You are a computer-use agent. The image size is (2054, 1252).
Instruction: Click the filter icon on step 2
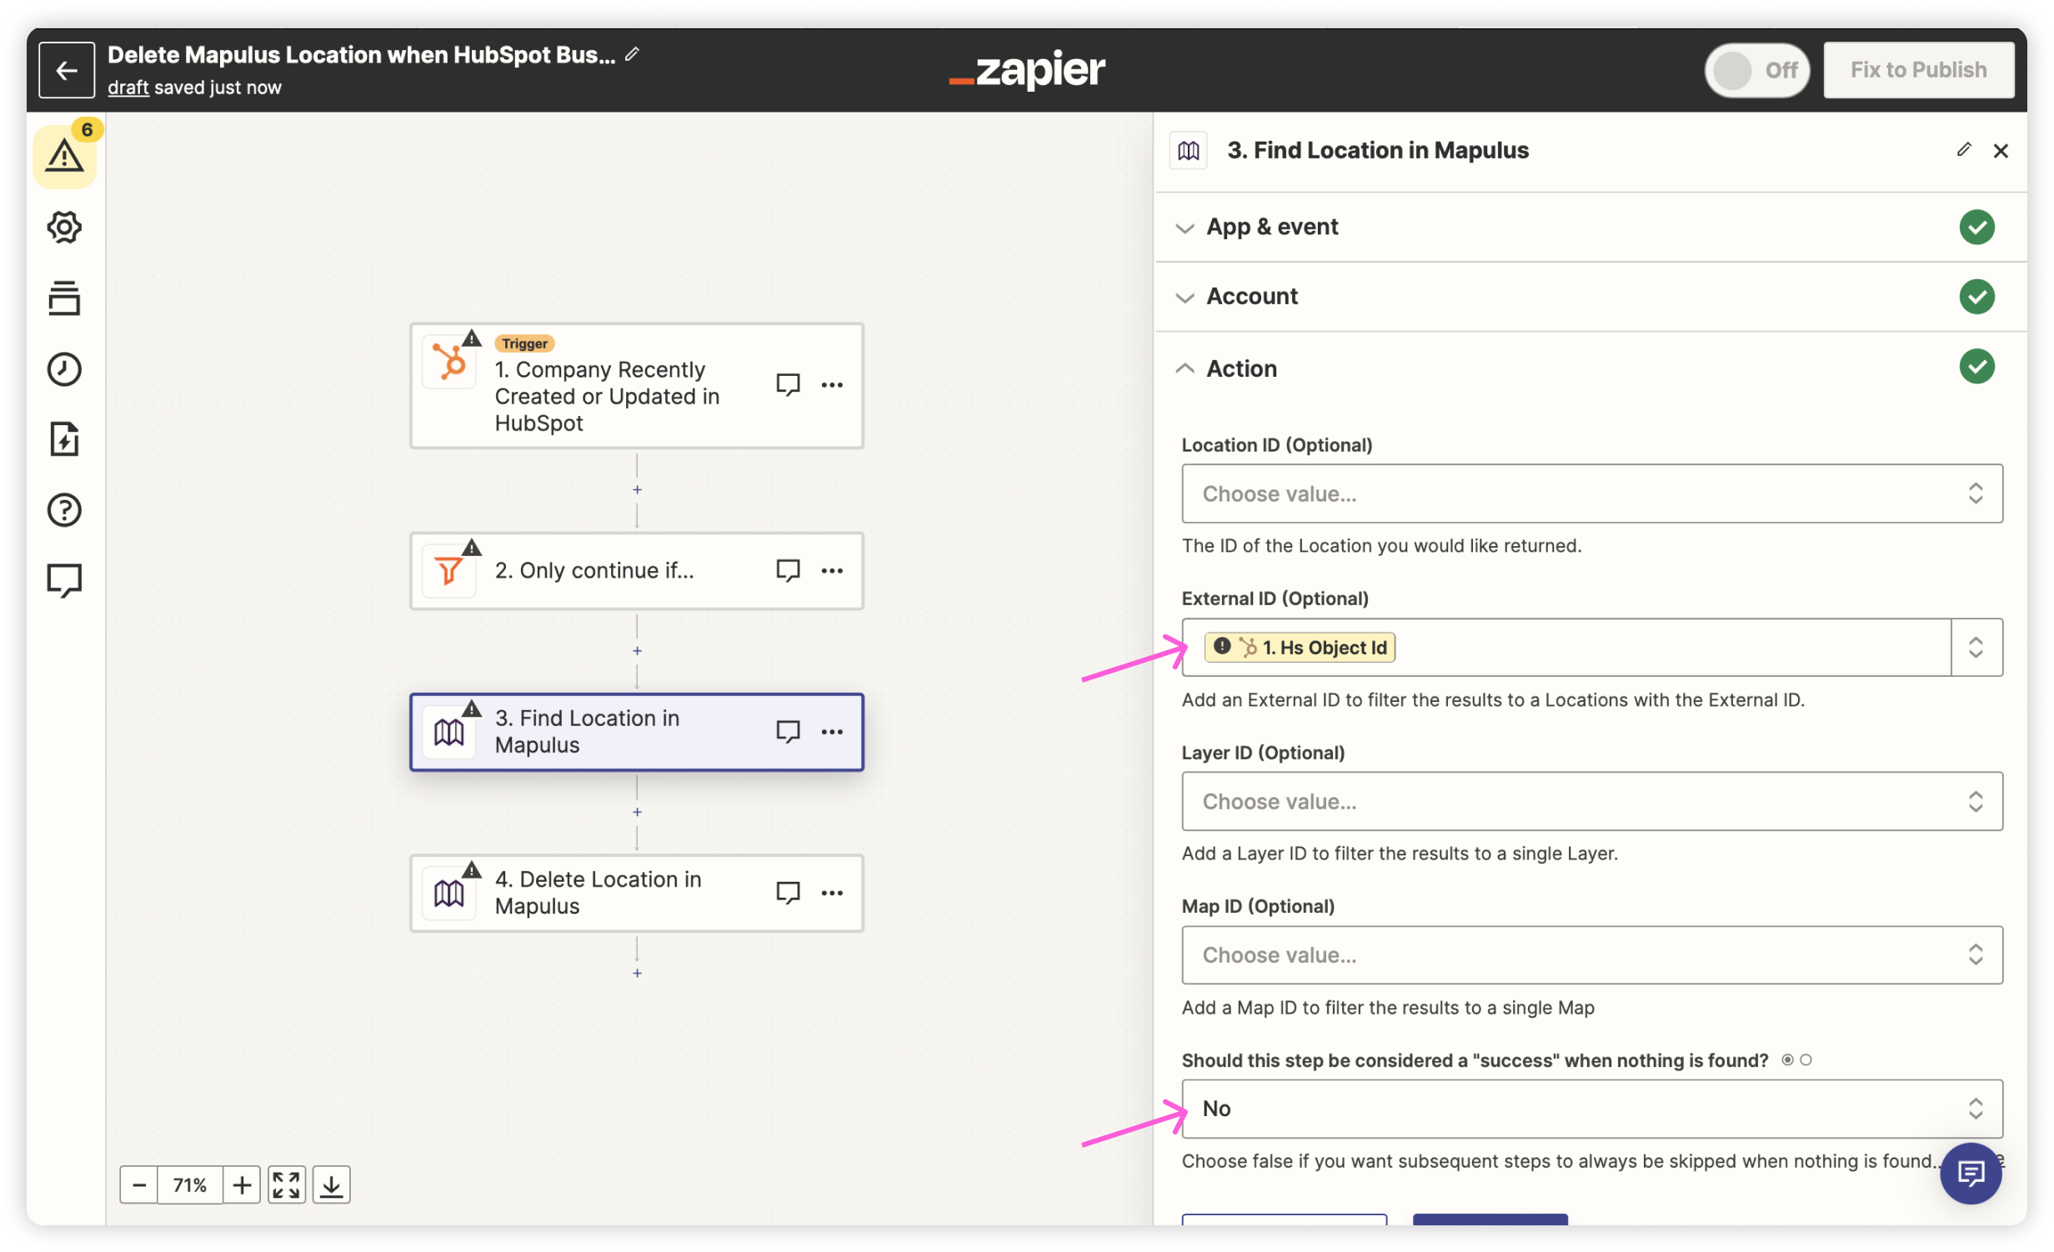coord(449,571)
